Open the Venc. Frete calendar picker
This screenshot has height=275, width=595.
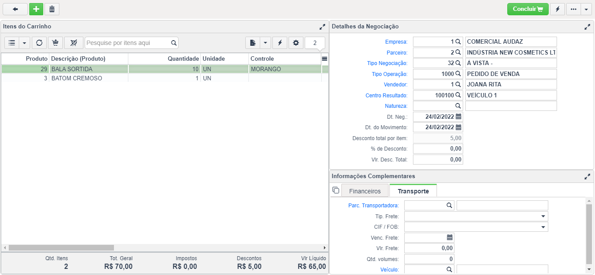pyautogui.click(x=450, y=237)
